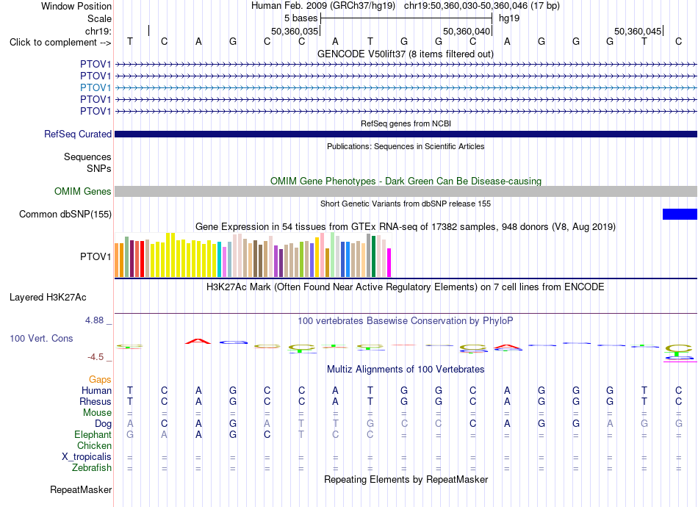Click the '50,360,035' ruler position
The height and width of the screenshot is (507, 698).
[294, 31]
